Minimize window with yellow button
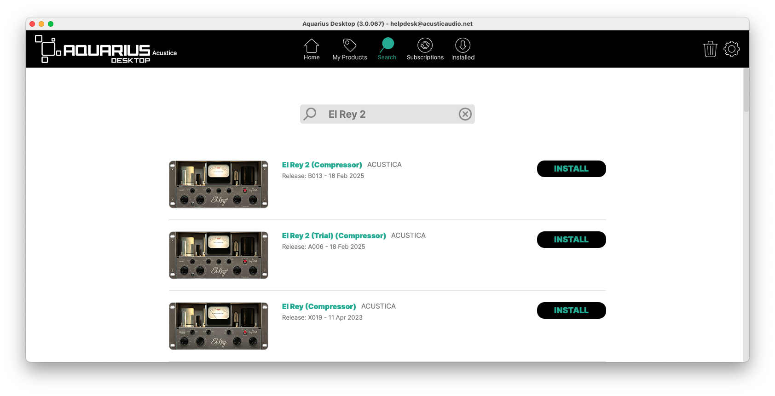The height and width of the screenshot is (396, 775). click(x=41, y=24)
